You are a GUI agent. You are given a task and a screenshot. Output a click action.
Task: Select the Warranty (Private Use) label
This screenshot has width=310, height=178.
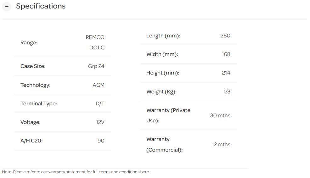click(x=168, y=115)
